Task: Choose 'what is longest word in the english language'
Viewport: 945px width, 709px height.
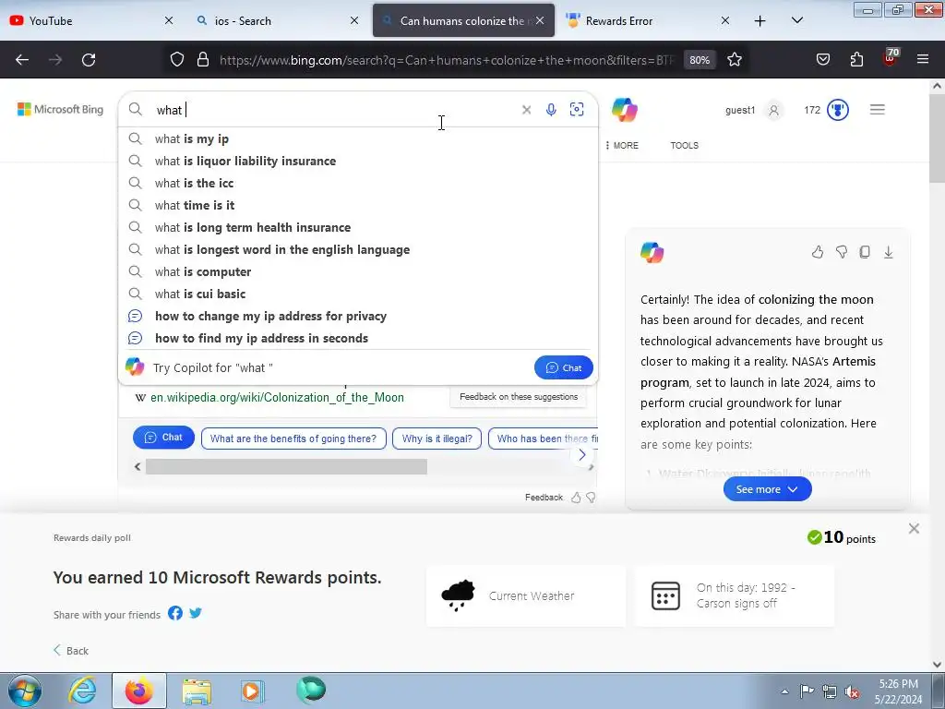Action: coord(358,249)
